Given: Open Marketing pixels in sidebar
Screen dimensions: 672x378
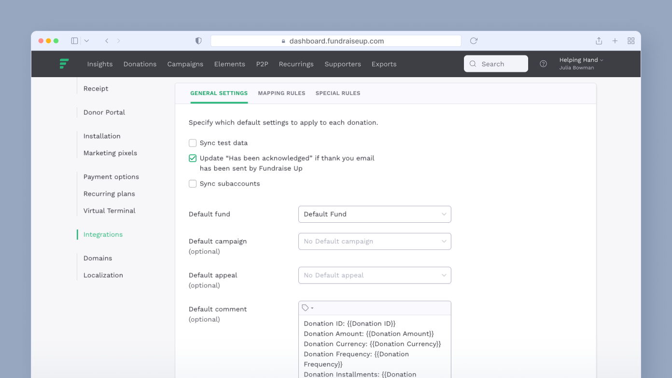Looking at the screenshot, I should pos(110,153).
